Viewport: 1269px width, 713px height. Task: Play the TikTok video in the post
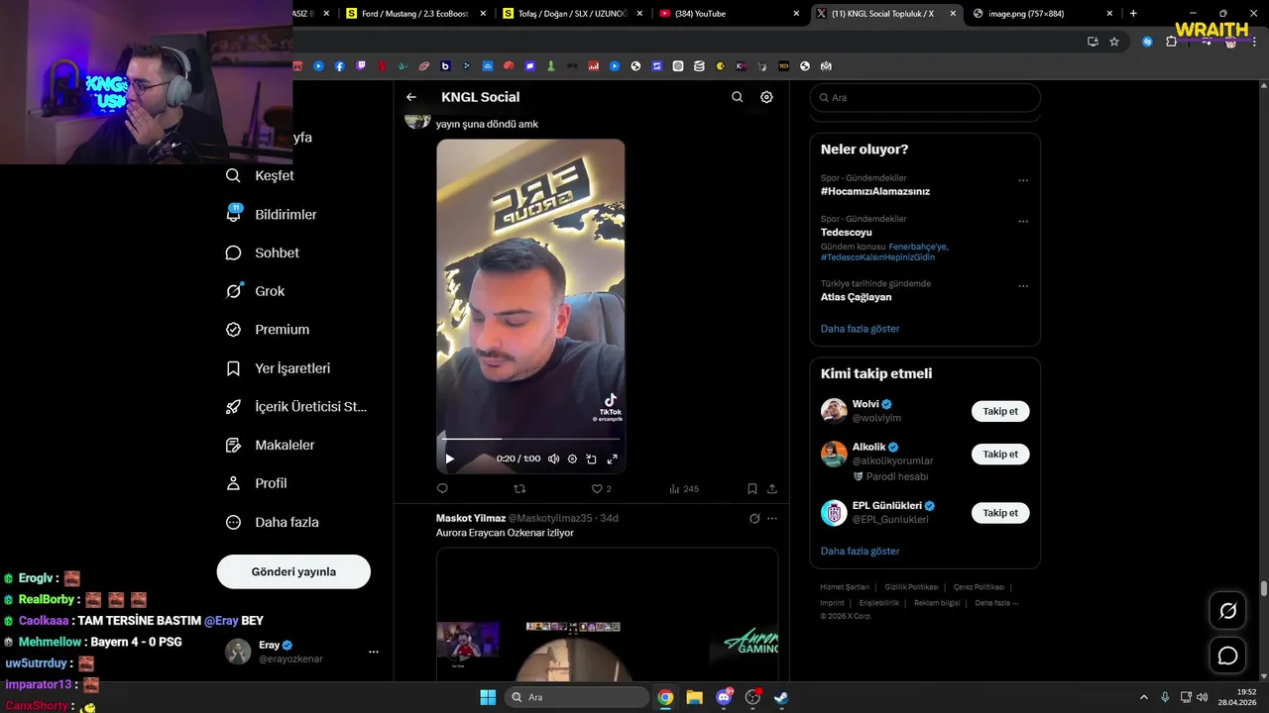pyautogui.click(x=449, y=458)
